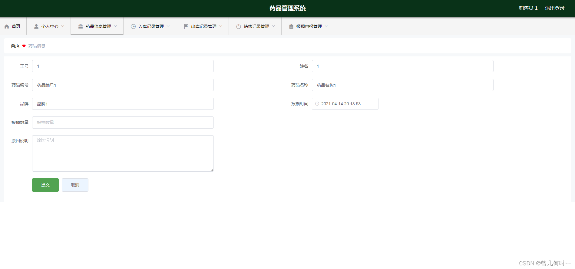Click the clipboard icon for 报损申报管理
This screenshot has width=575, height=269.
(x=291, y=26)
